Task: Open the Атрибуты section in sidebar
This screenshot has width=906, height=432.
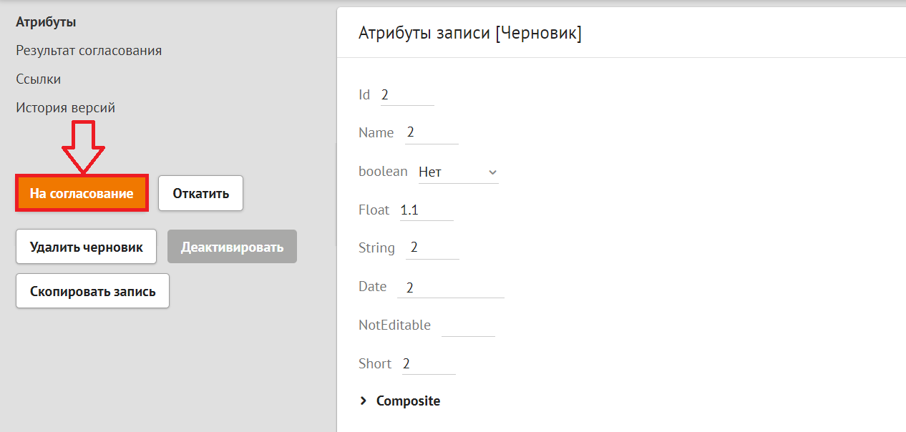Action: pos(46,22)
